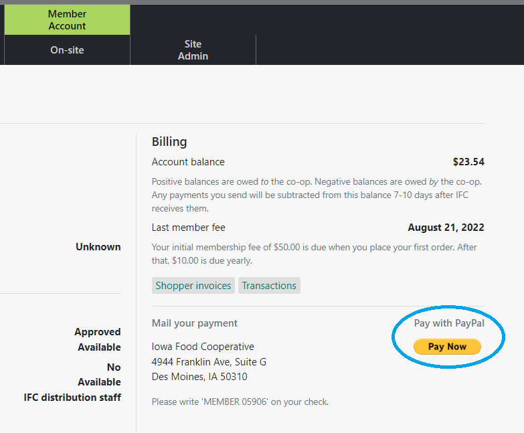The height and width of the screenshot is (433, 524).
Task: Open the Transactions button
Action: pos(269,286)
